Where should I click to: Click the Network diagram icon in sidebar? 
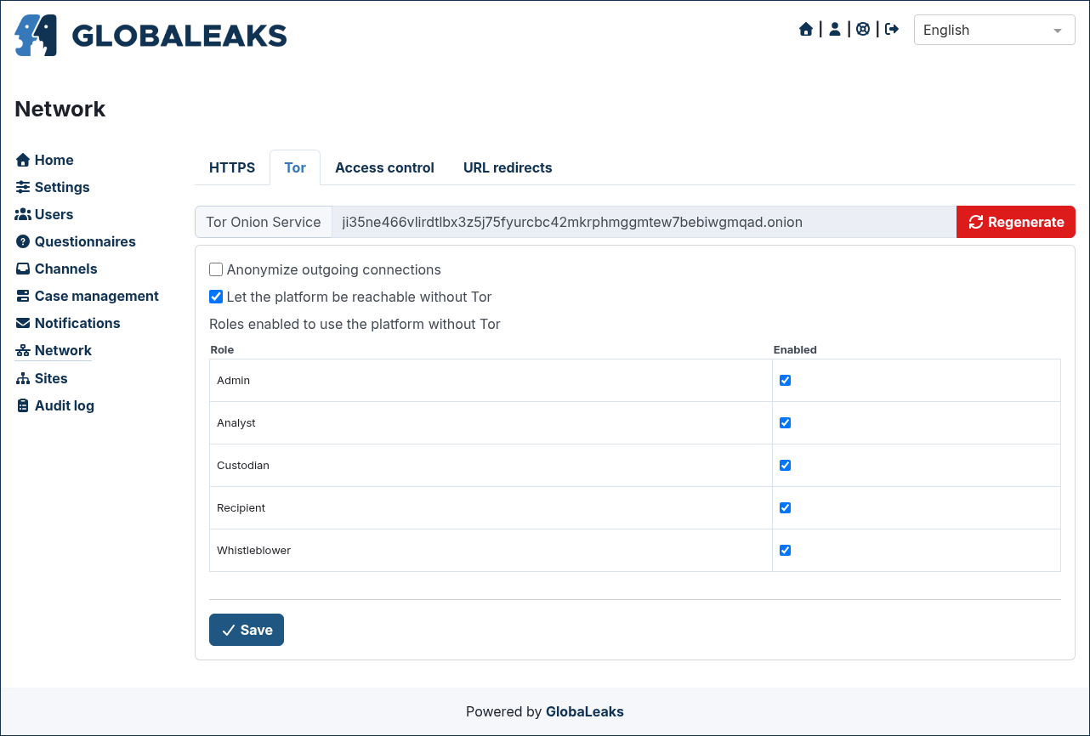click(x=23, y=350)
